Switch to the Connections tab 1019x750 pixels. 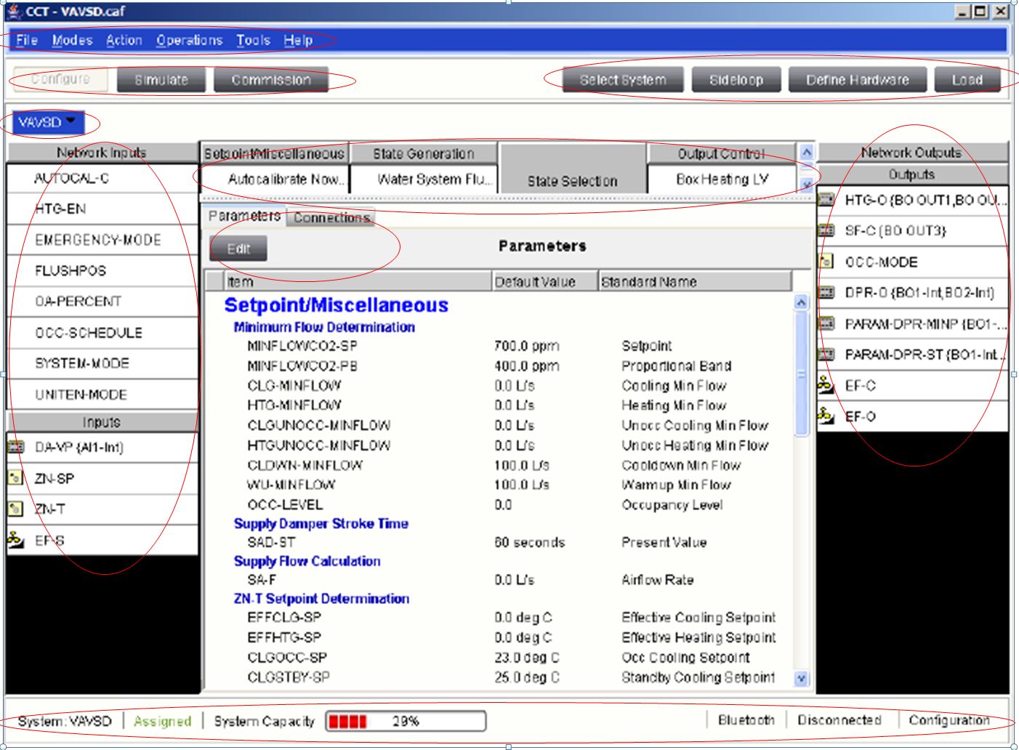[x=331, y=217]
